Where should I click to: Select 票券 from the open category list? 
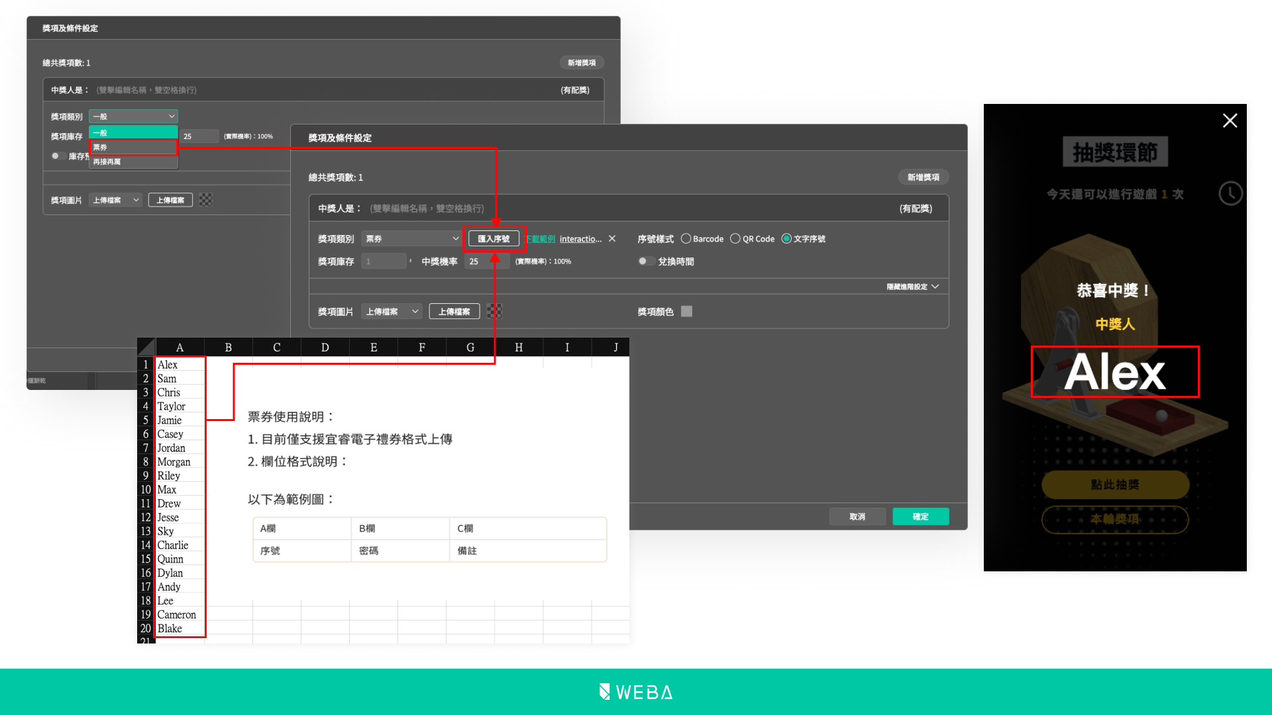[132, 147]
